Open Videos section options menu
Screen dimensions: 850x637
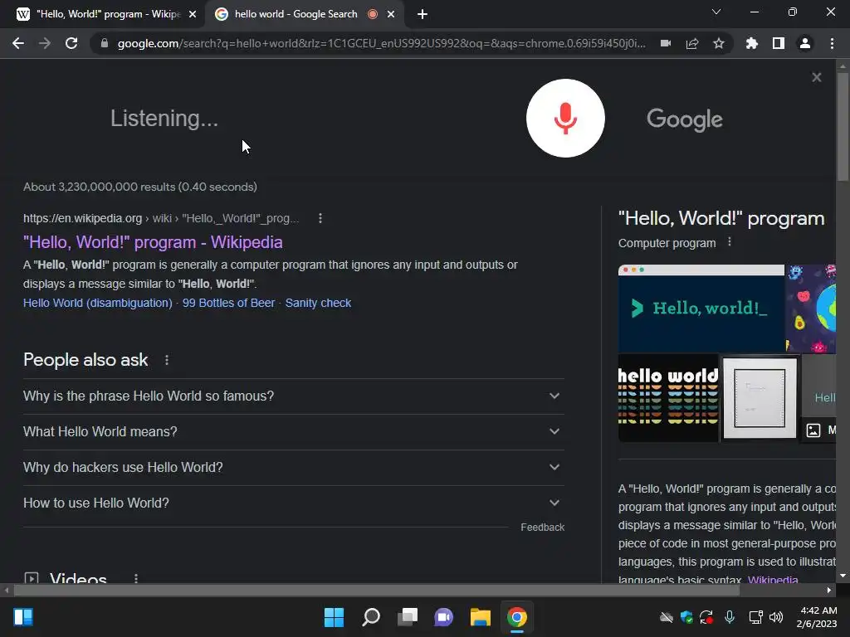click(x=136, y=578)
